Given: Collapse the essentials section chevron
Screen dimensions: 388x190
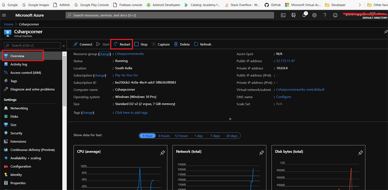Looking at the screenshot, I should [230, 119].
